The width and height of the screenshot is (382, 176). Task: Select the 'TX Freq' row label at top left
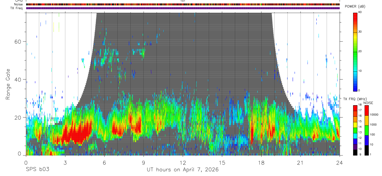17,8
